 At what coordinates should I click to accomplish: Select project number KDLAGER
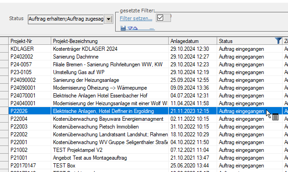click(x=22, y=49)
